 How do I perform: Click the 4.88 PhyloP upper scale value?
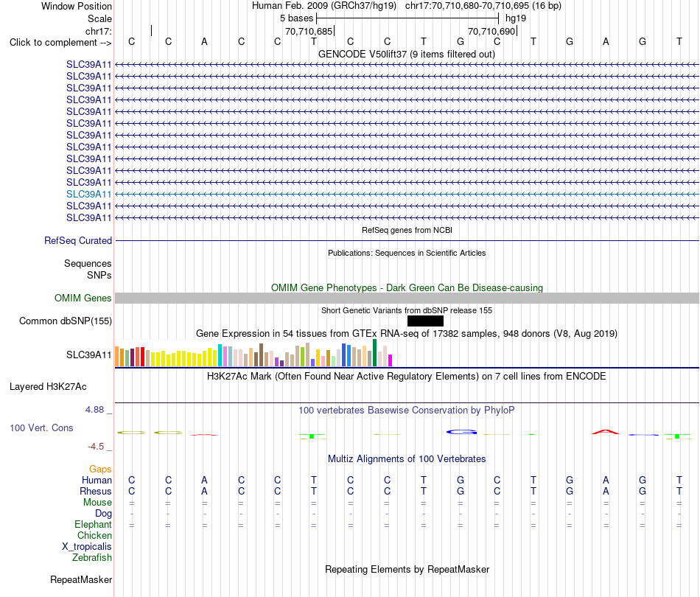95,410
